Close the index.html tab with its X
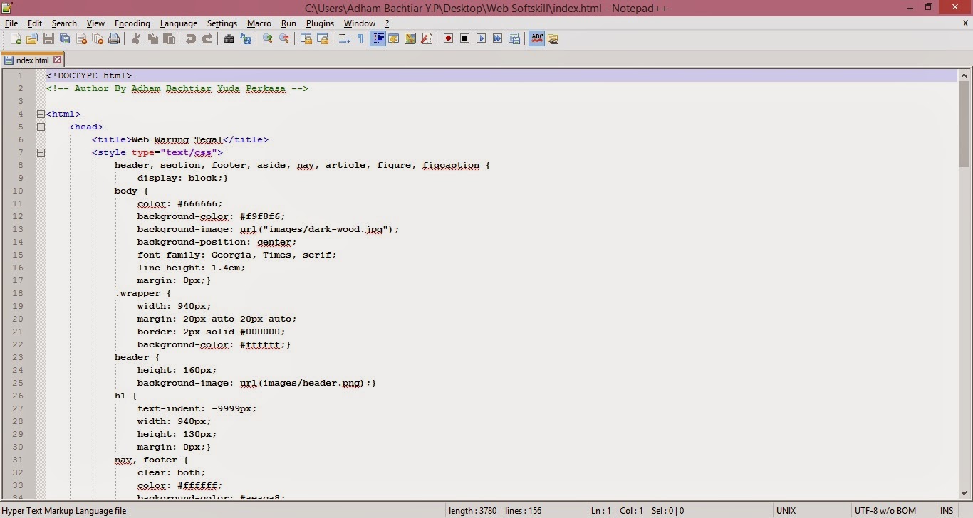The width and height of the screenshot is (973, 518). click(x=58, y=60)
